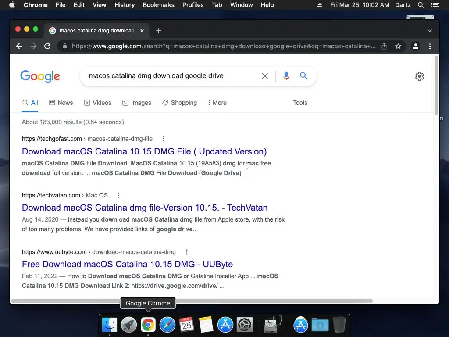The height and width of the screenshot is (337, 449).
Task: Open the View menu
Action: 100,5
